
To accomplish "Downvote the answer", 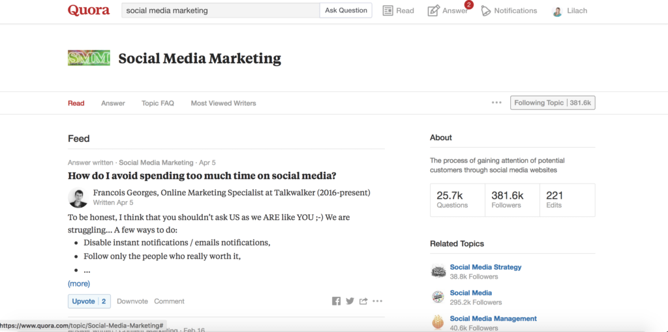I will (x=132, y=301).
